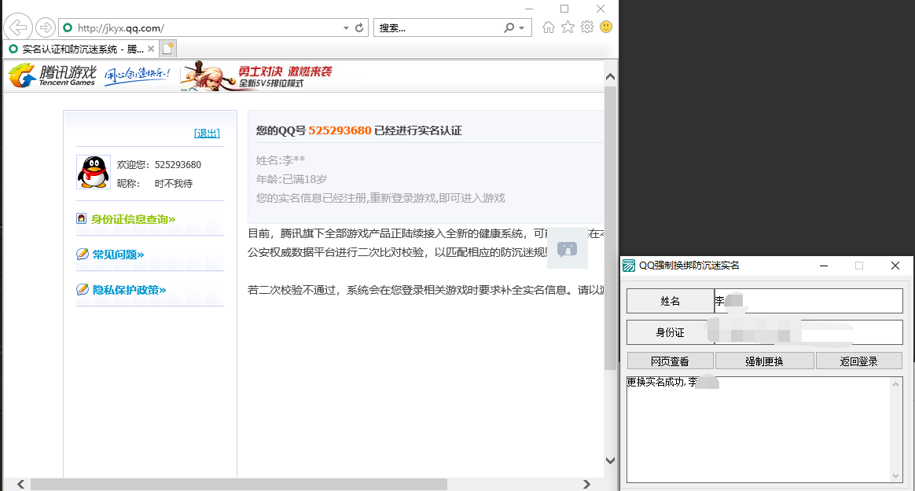
Task: Click horizontal scrollbar left arrow
Action: coord(20,485)
